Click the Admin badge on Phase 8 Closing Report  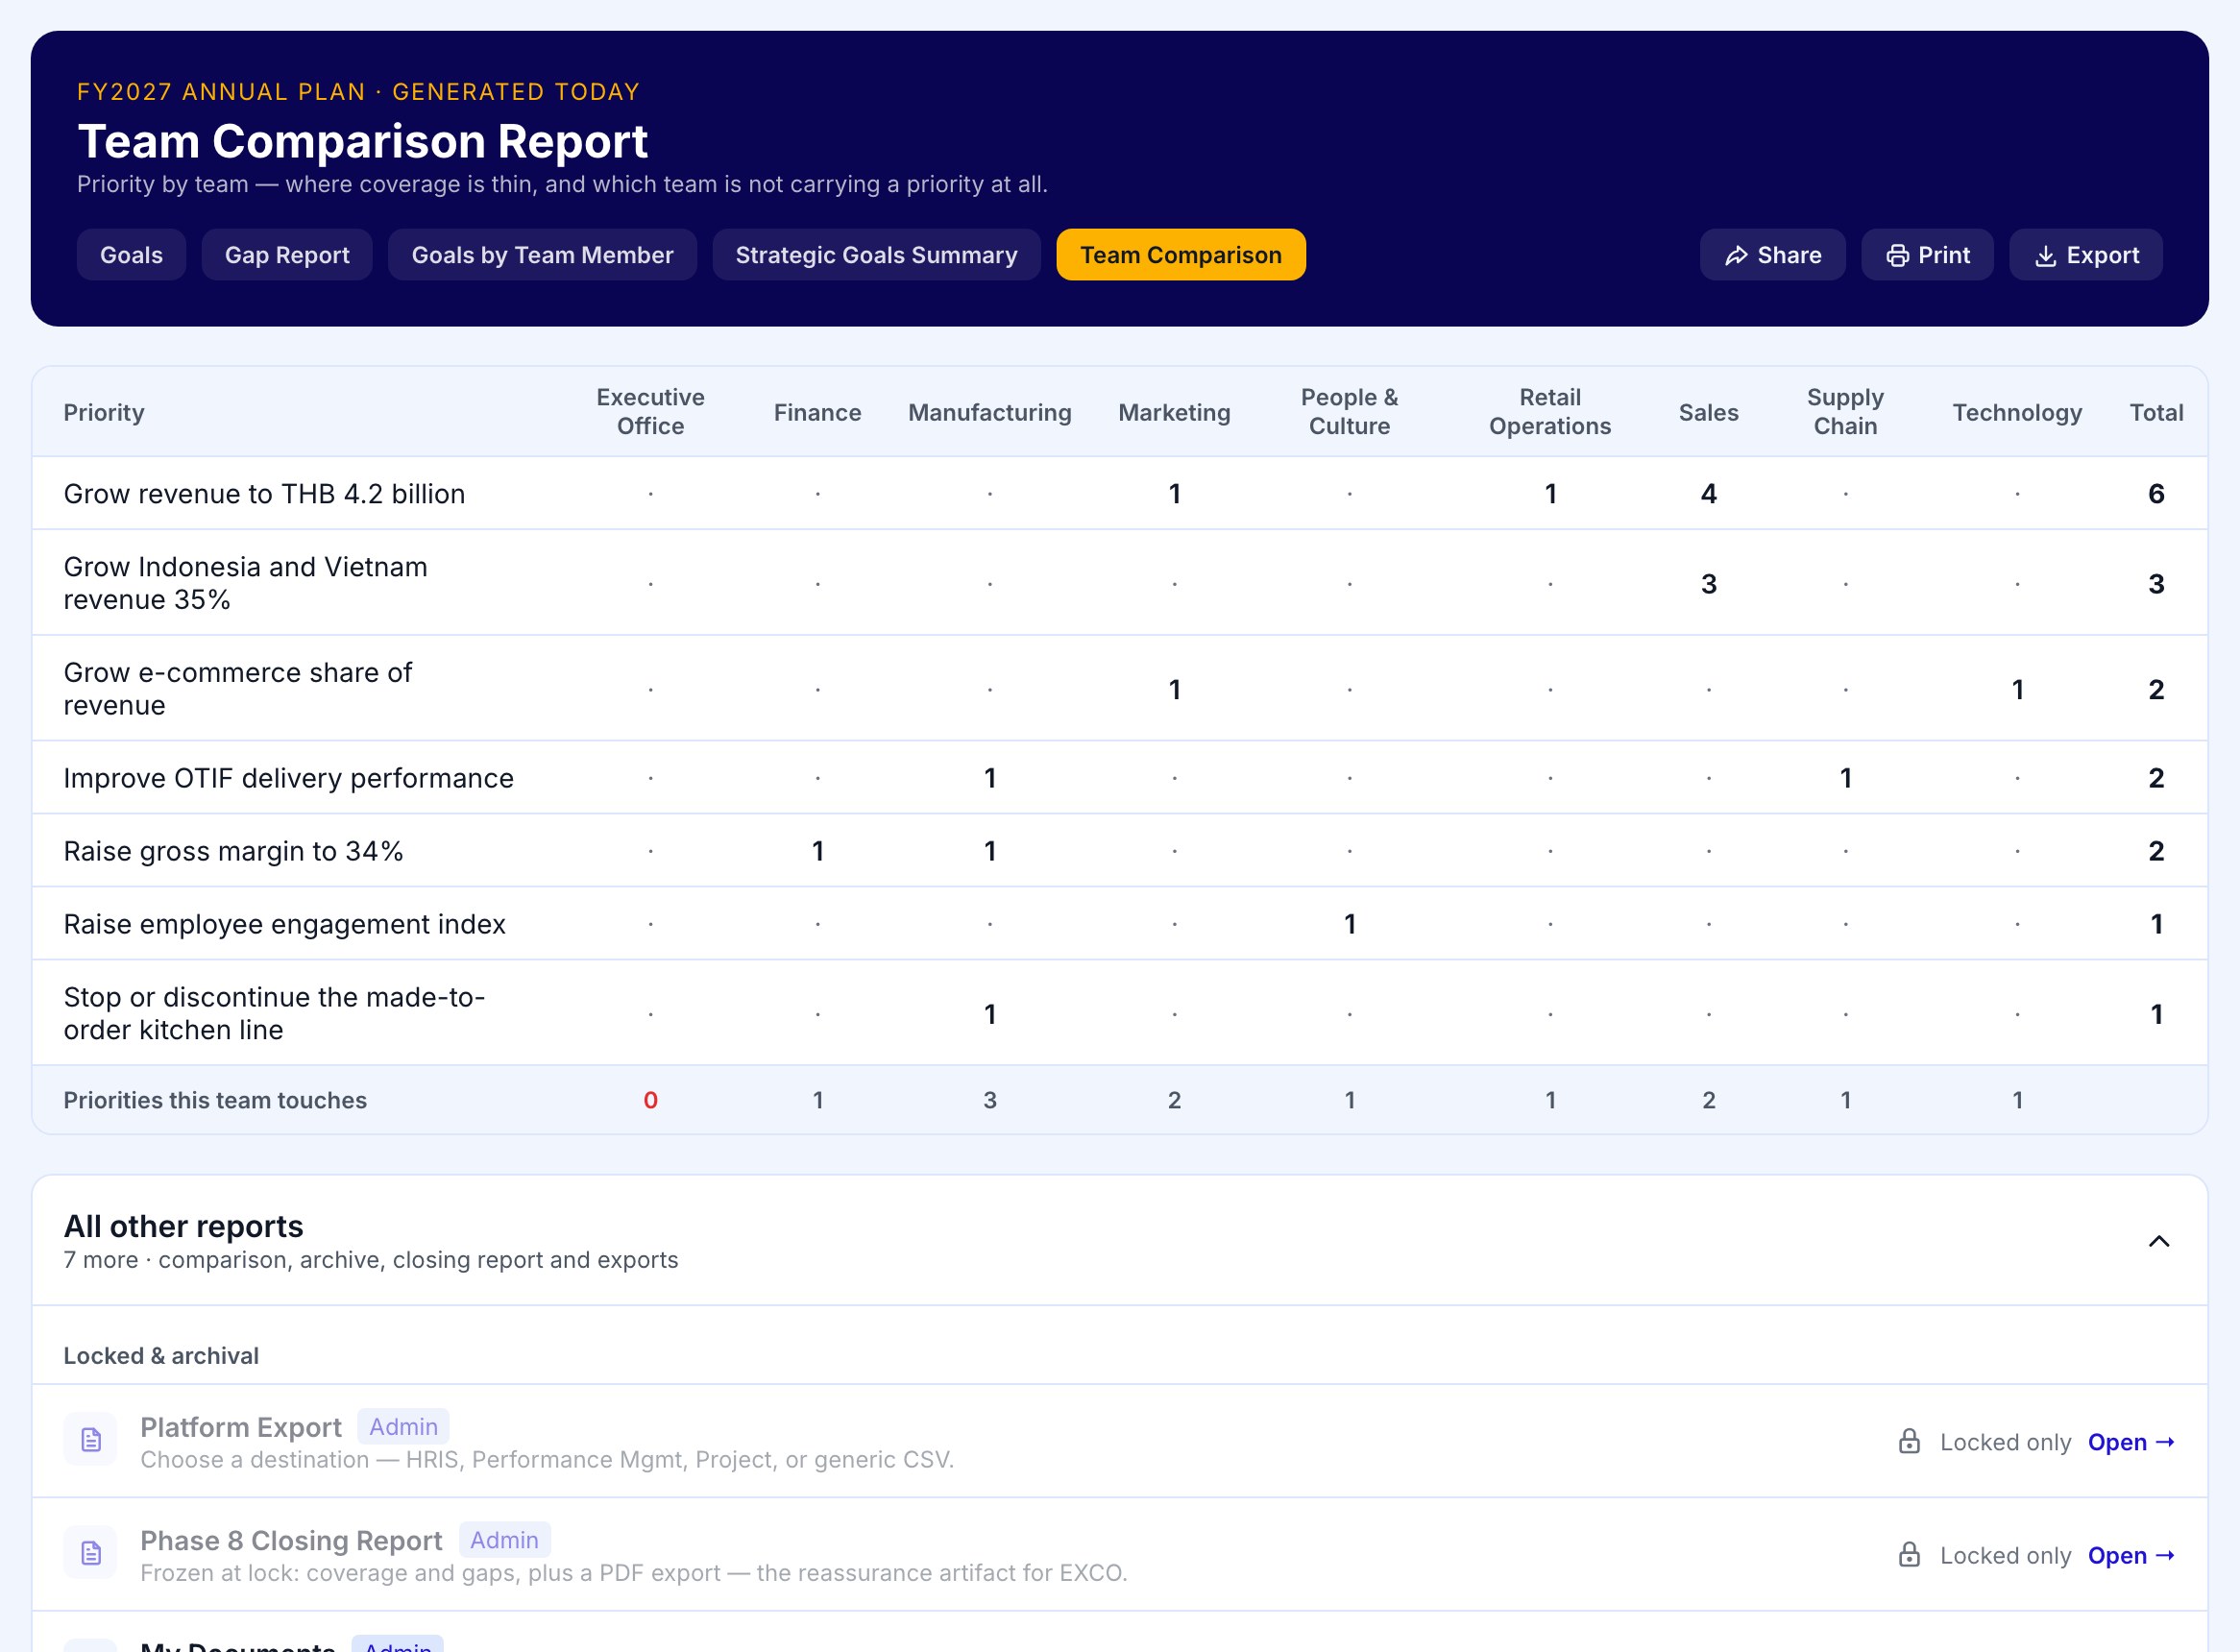pyautogui.click(x=504, y=1540)
